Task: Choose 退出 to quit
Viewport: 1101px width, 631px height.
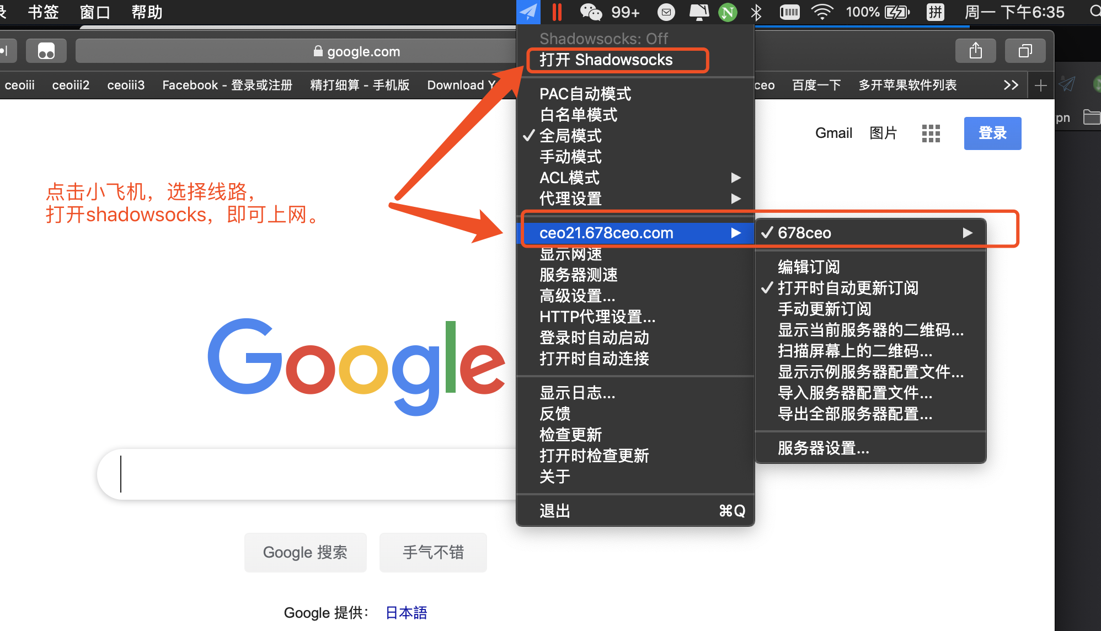Action: pos(635,511)
